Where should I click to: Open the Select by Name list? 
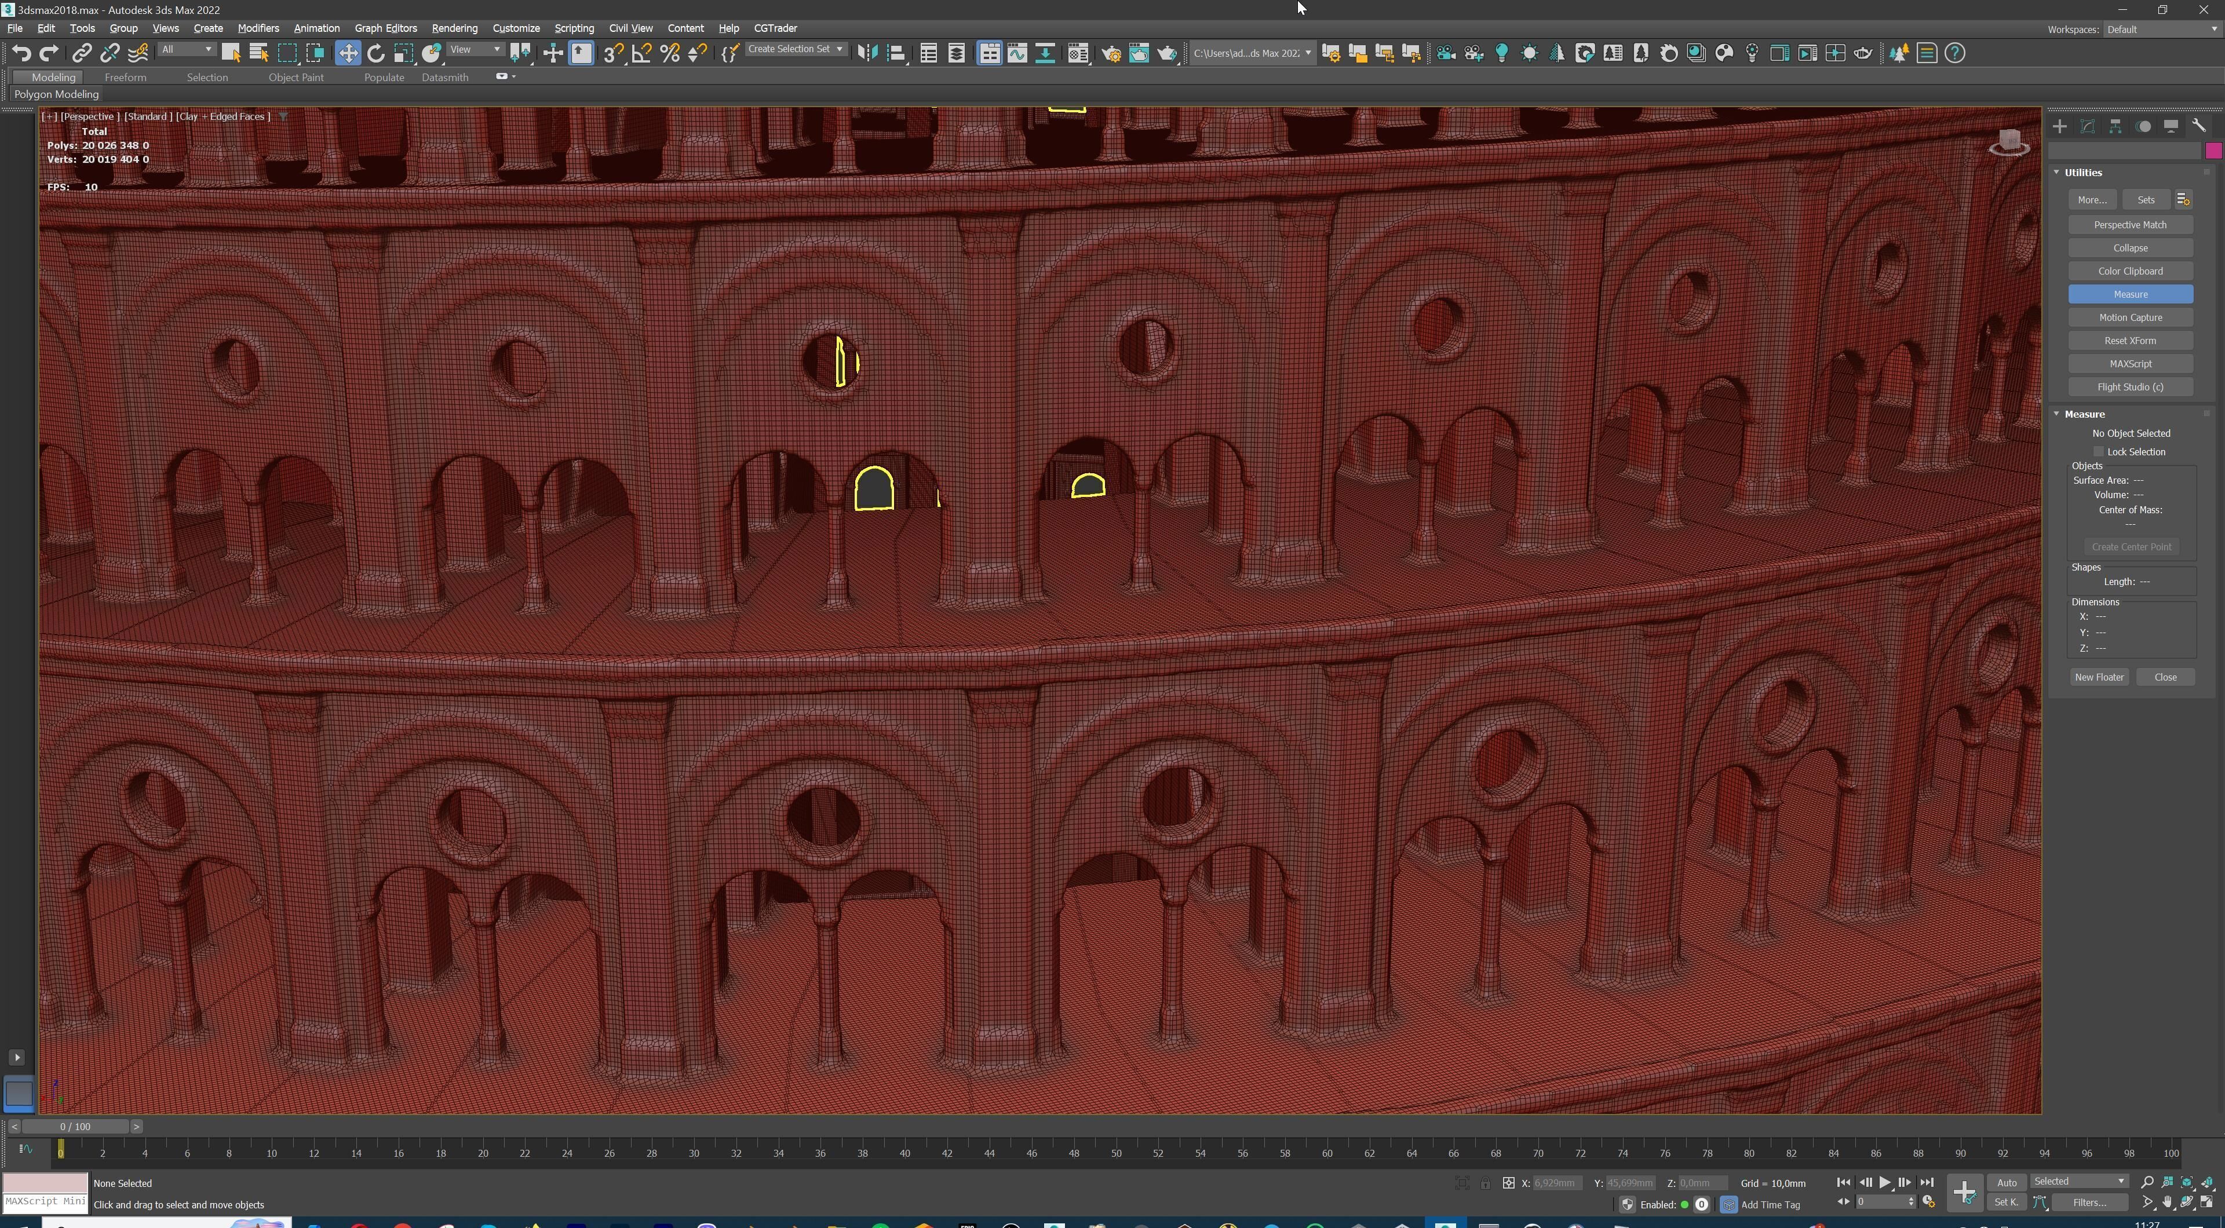[258, 53]
